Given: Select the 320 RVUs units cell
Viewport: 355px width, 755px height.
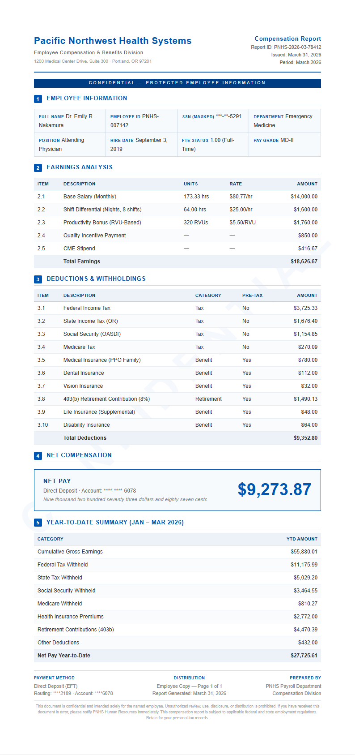Looking at the screenshot, I should 196,223.
